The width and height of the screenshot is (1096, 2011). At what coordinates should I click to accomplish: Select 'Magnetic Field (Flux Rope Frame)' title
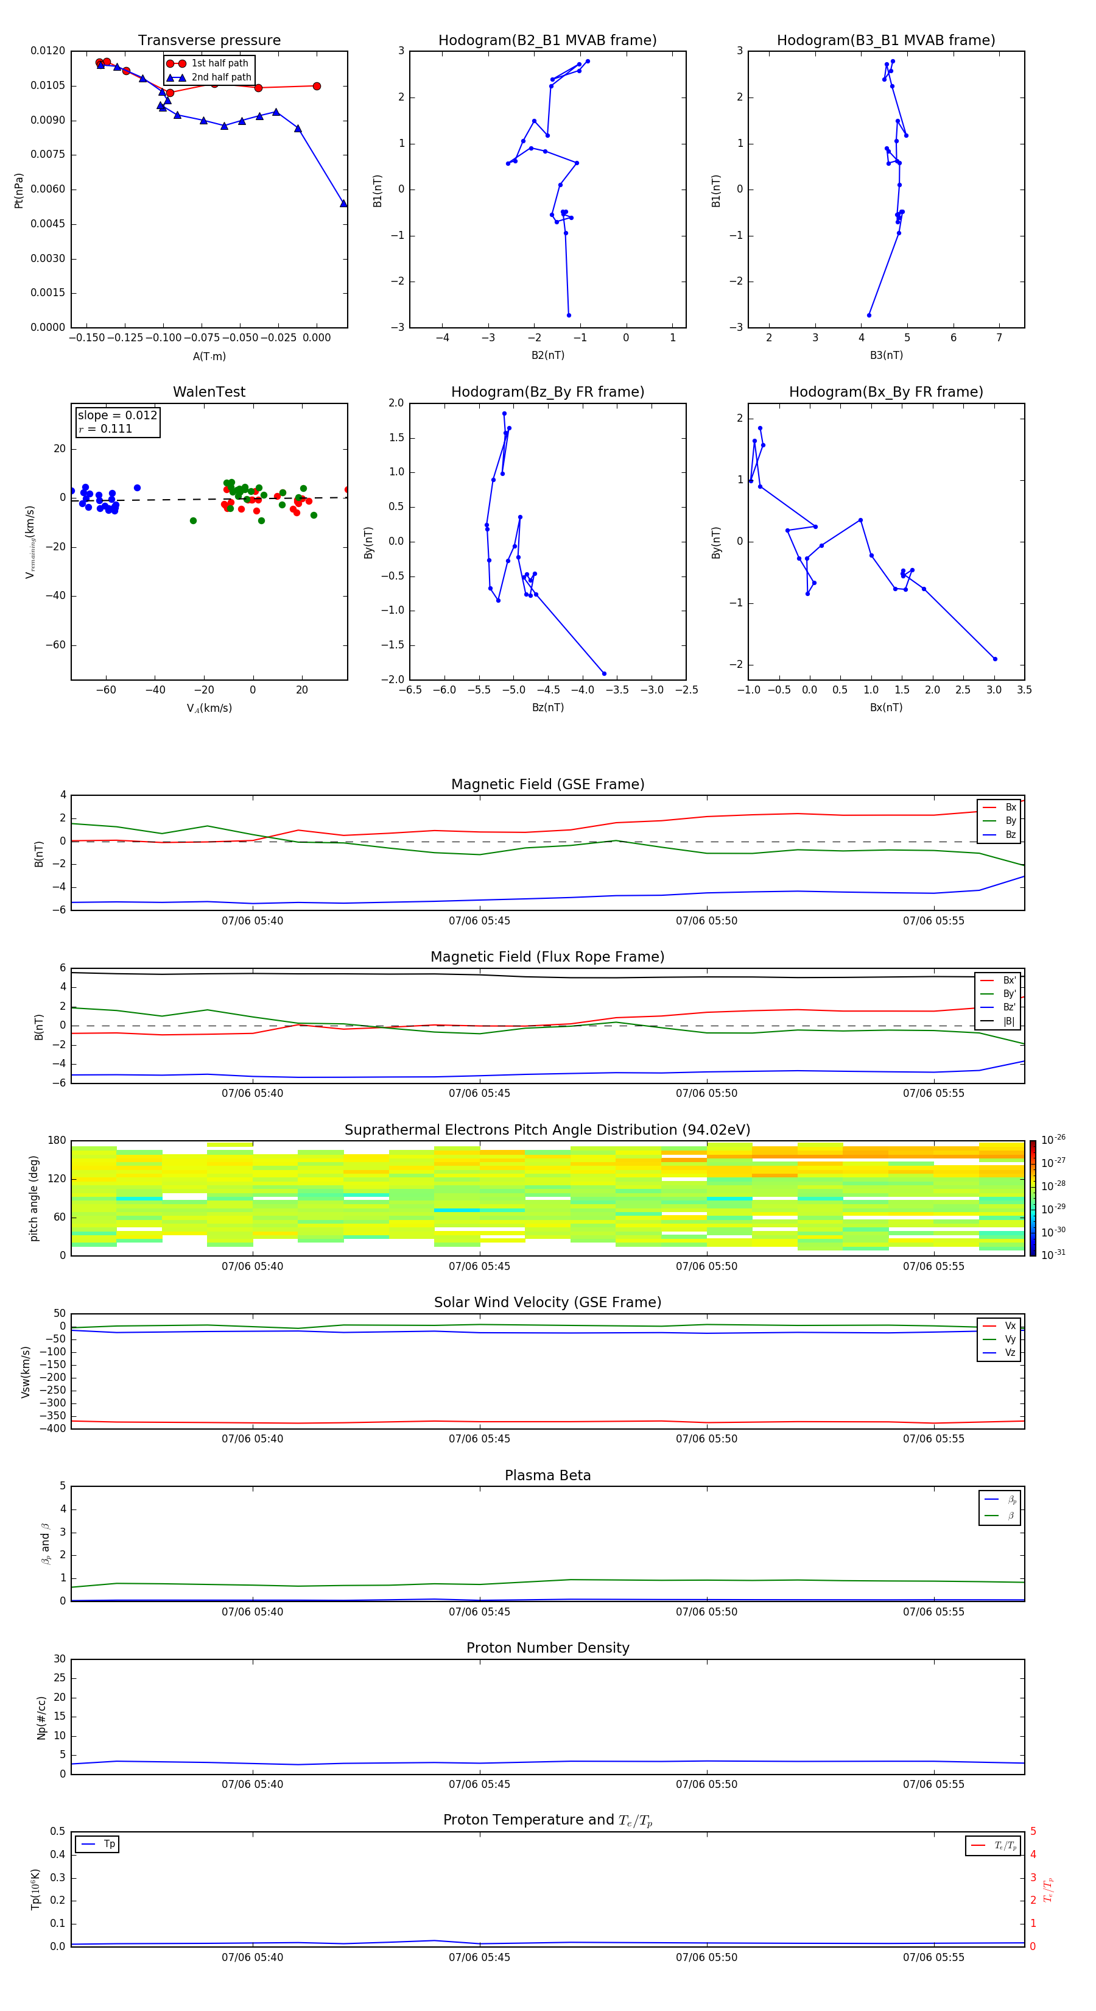547,956
